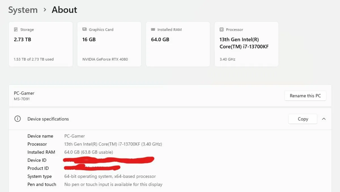Click the System type value text
340x192 pixels.
110,176
